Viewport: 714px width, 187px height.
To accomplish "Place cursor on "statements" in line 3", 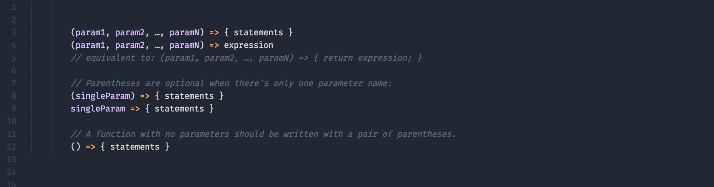I will (x=258, y=32).
